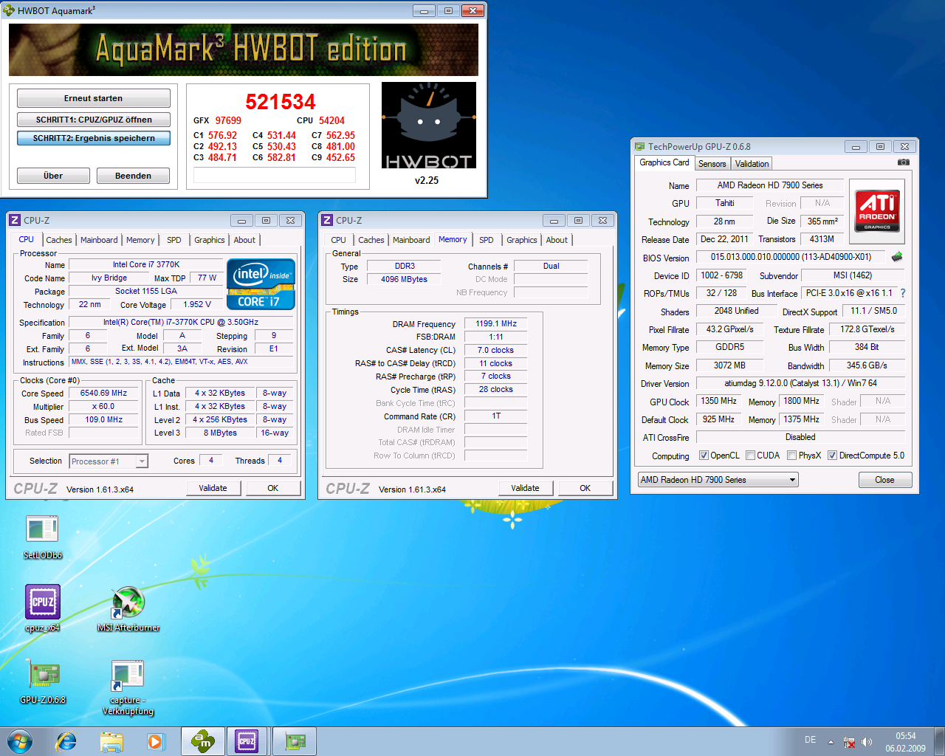Click the Driver Version atiumdag field

pos(801,384)
